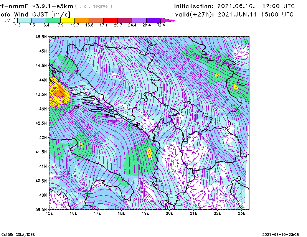The image size is (307, 237).
Task: Click the legend value '10.7'
Action: [x=75, y=25]
